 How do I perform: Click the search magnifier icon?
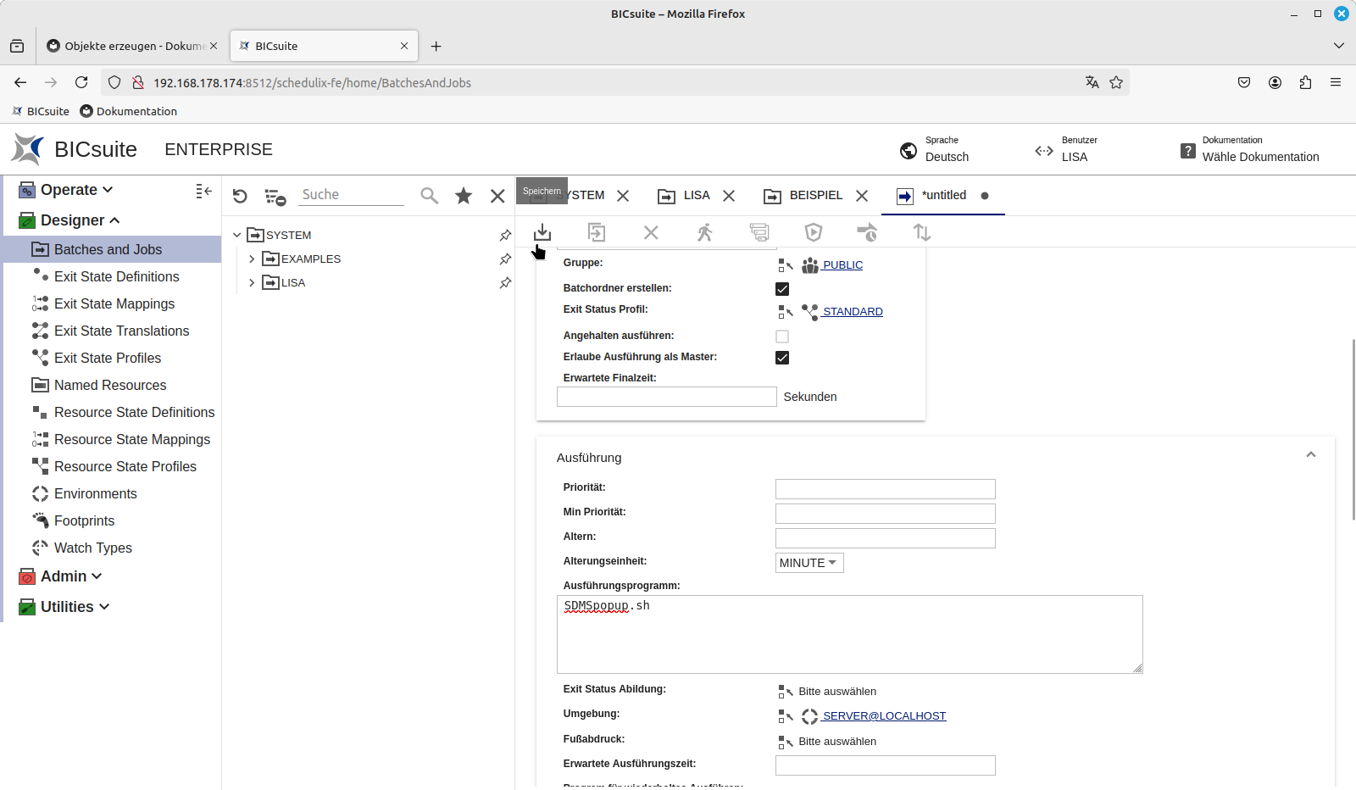(x=430, y=197)
